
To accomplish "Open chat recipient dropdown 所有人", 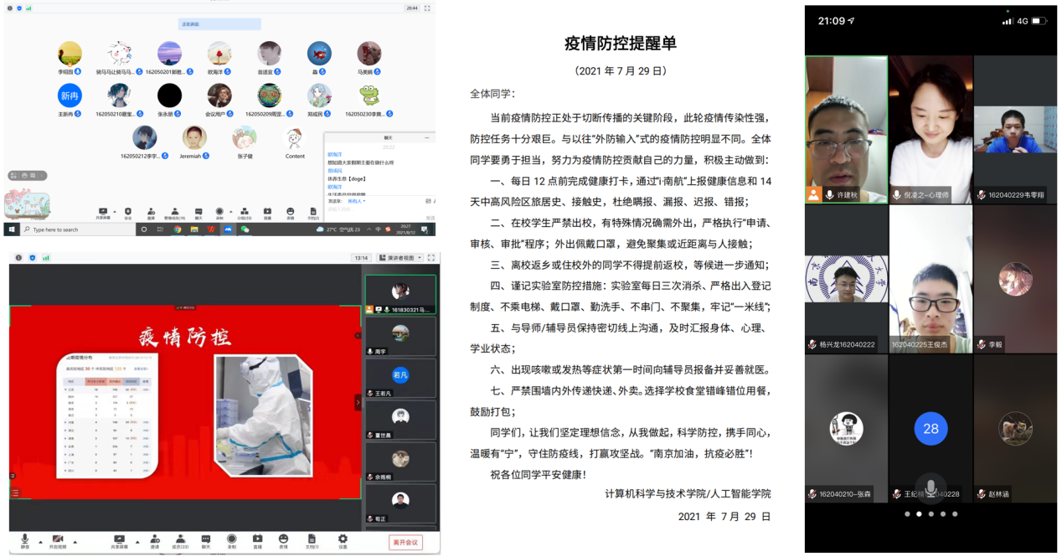I will [x=356, y=201].
